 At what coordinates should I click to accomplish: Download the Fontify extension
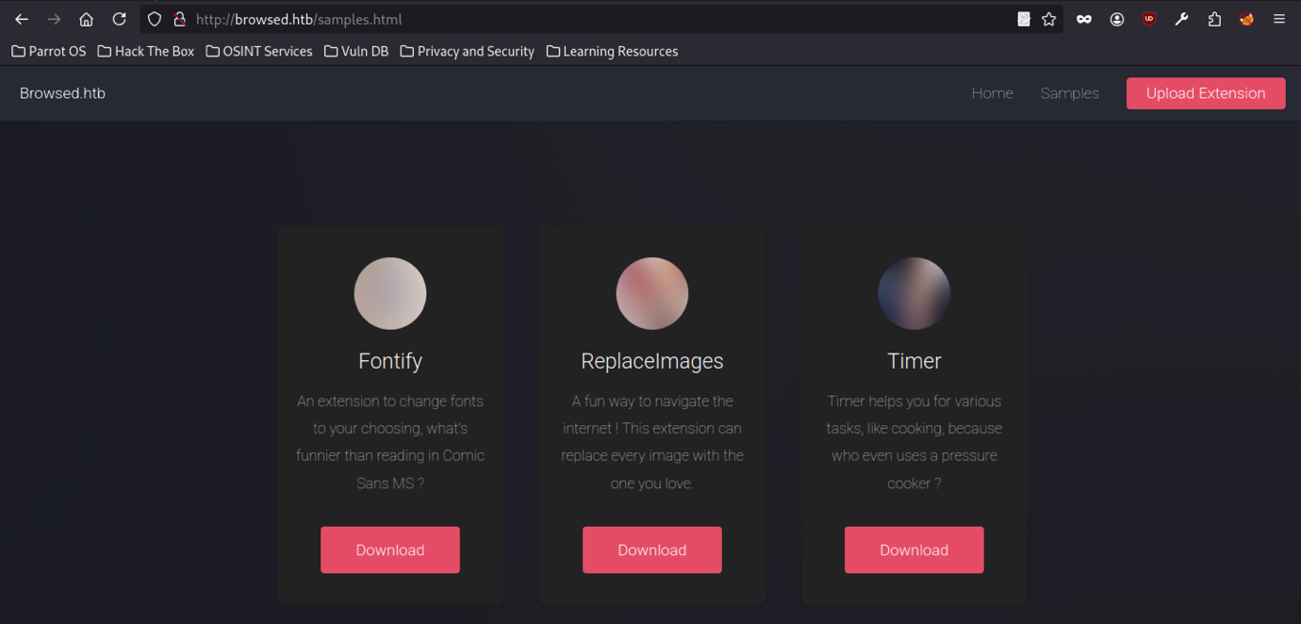click(x=389, y=550)
